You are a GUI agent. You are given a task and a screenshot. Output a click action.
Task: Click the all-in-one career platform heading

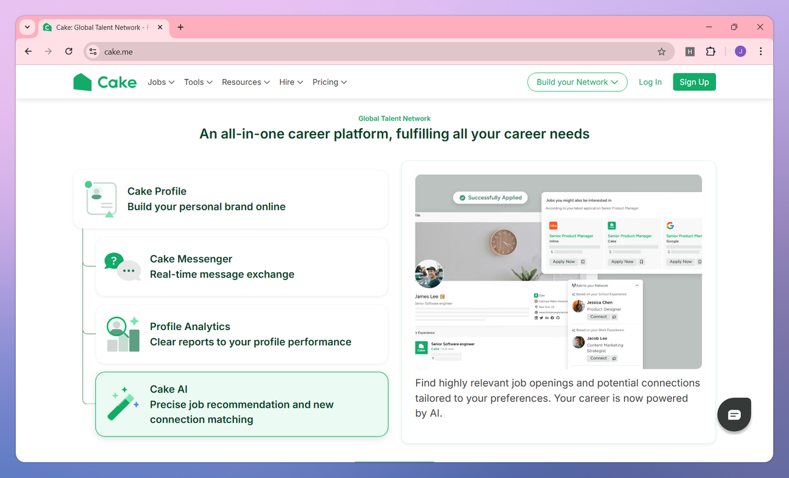tap(394, 134)
